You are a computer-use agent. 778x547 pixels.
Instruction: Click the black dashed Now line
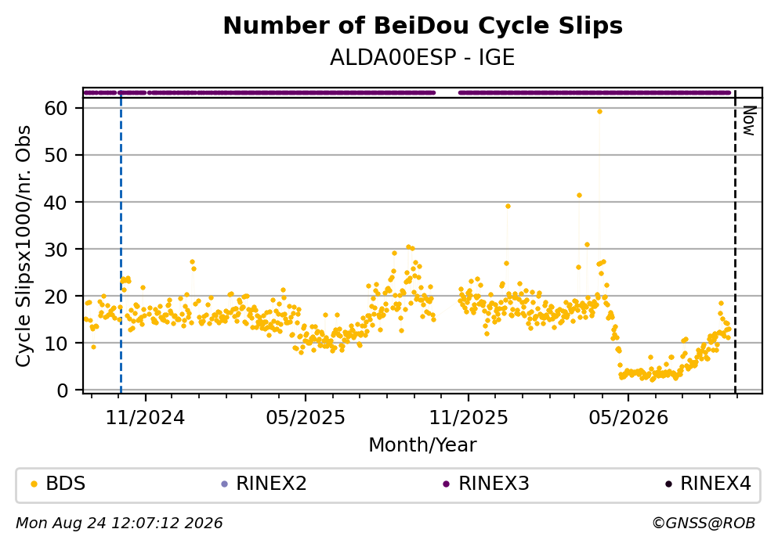(736, 243)
